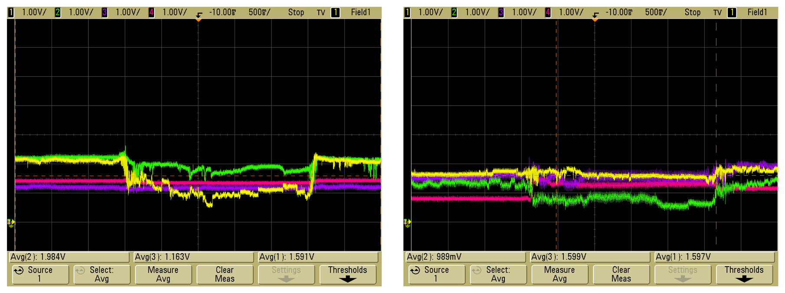Click channel 4 1.00V/ scale, right scope
The width and height of the screenshot is (785, 293).
click(x=571, y=13)
